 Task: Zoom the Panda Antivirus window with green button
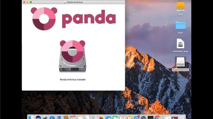point(31,2)
